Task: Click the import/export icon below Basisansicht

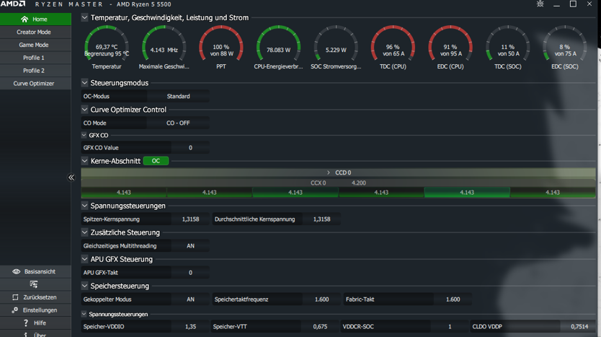Action: click(x=34, y=284)
